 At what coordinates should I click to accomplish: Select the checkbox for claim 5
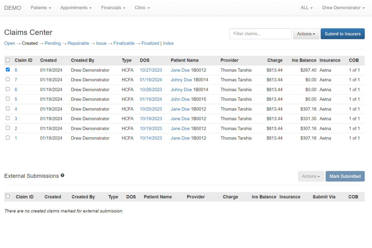pos(8,99)
